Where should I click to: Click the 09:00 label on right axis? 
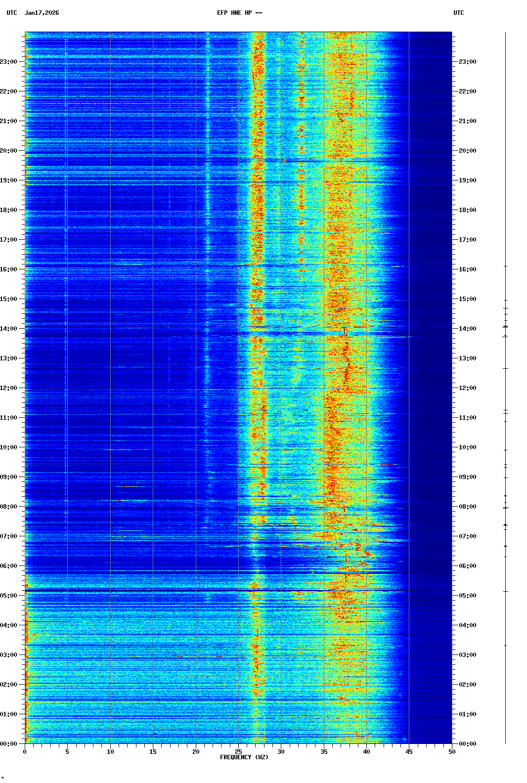tap(467, 477)
